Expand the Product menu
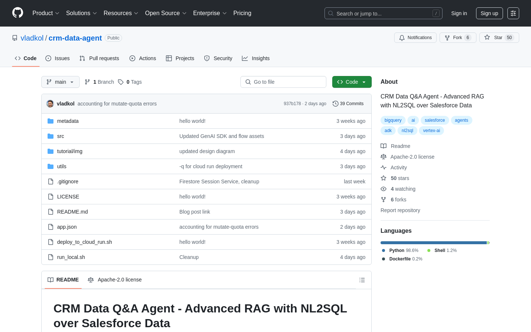The height and width of the screenshot is (332, 531). (46, 13)
